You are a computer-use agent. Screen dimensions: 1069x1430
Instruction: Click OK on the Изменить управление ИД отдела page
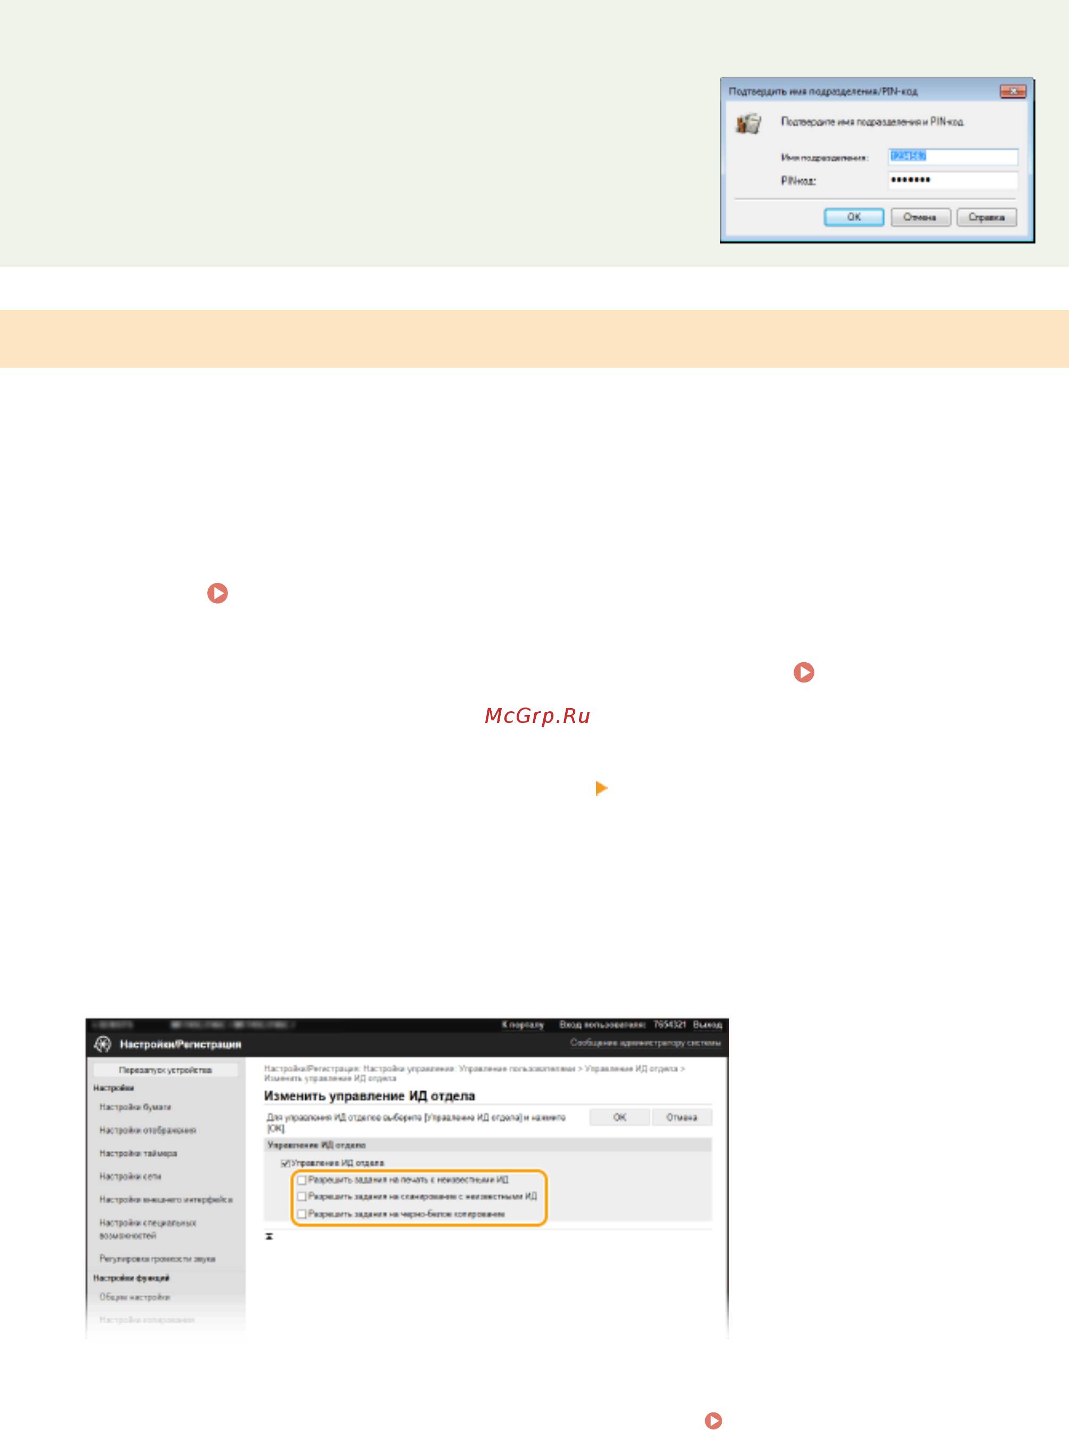(x=619, y=1117)
